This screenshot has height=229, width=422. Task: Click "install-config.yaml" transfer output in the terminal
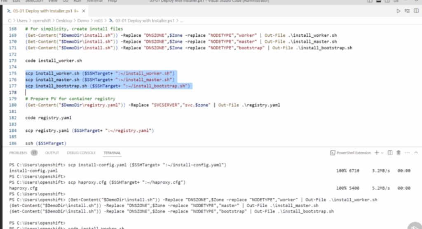pyautogui.click(x=33, y=171)
